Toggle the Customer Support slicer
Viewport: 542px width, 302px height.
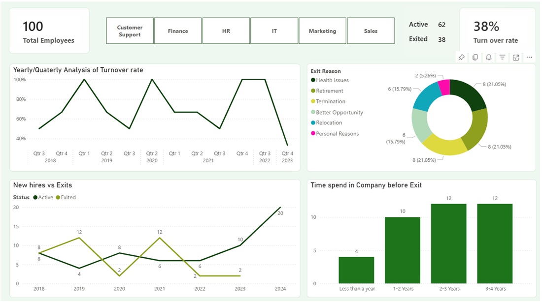point(130,31)
